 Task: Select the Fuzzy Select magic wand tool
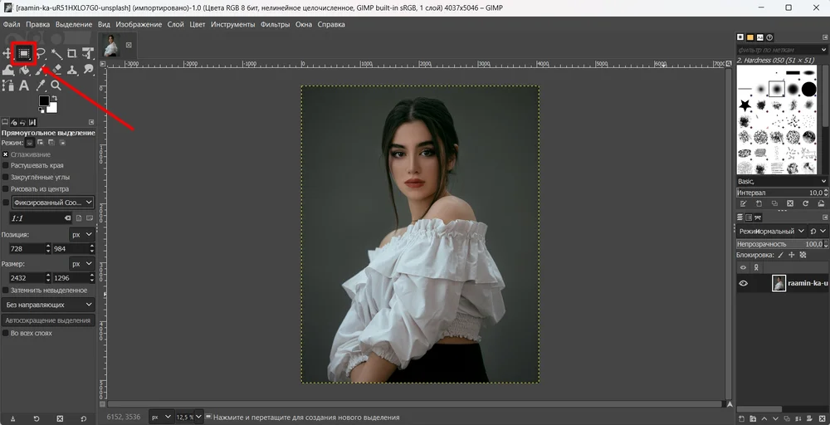click(x=56, y=54)
